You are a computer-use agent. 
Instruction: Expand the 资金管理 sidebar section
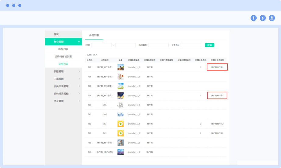tap(63, 101)
